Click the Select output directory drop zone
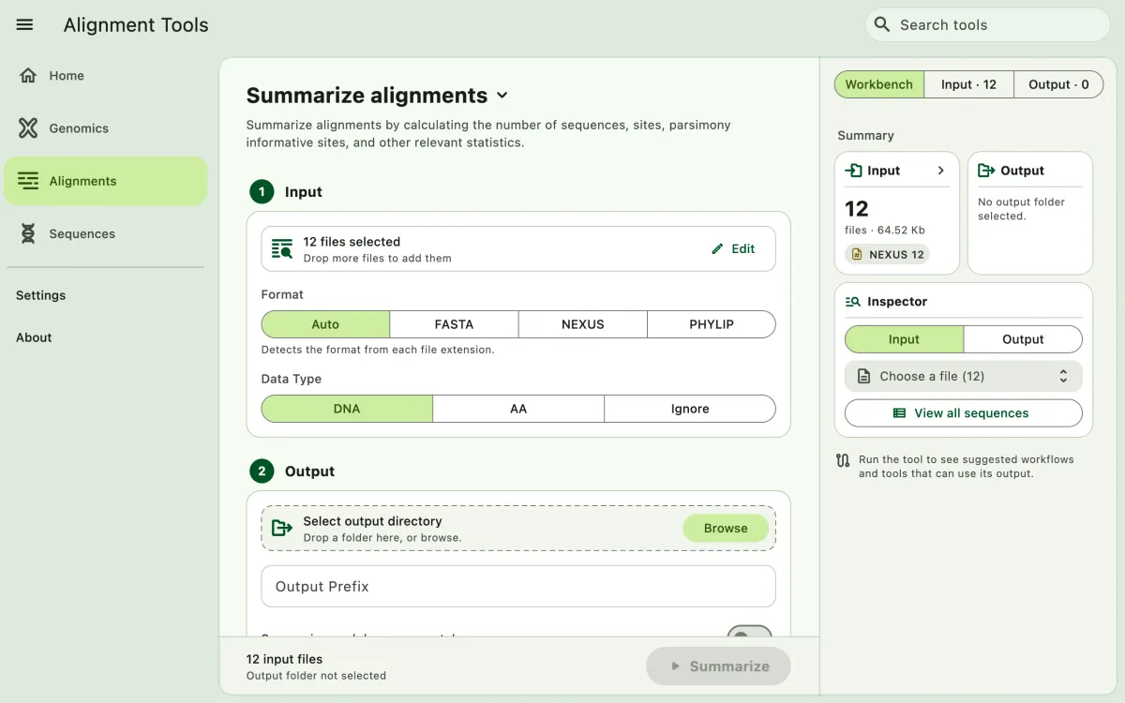 pos(518,529)
